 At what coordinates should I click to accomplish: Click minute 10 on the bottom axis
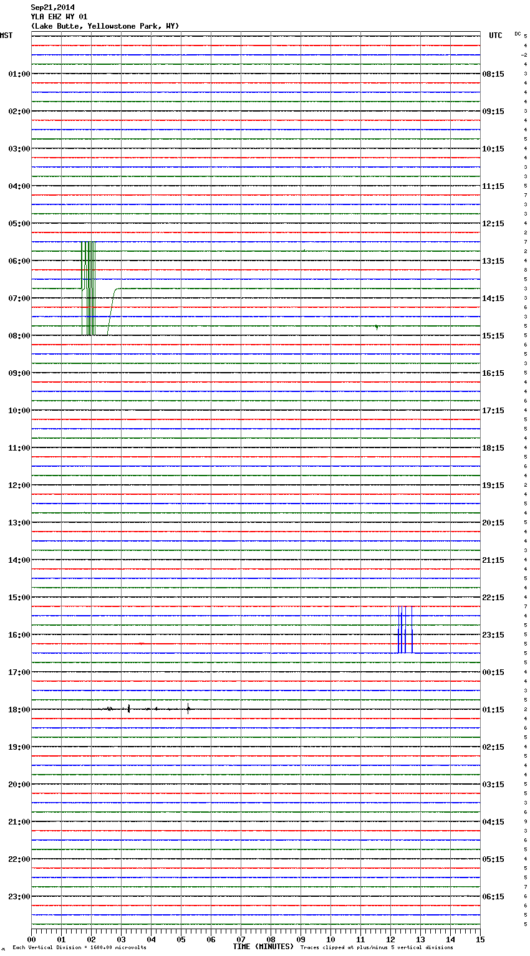[330, 939]
